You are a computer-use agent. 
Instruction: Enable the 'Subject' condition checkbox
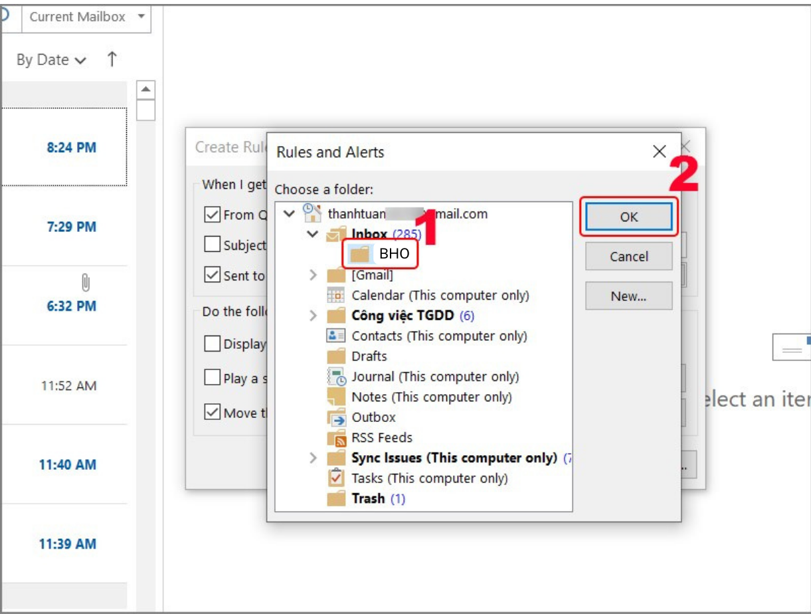[212, 245]
